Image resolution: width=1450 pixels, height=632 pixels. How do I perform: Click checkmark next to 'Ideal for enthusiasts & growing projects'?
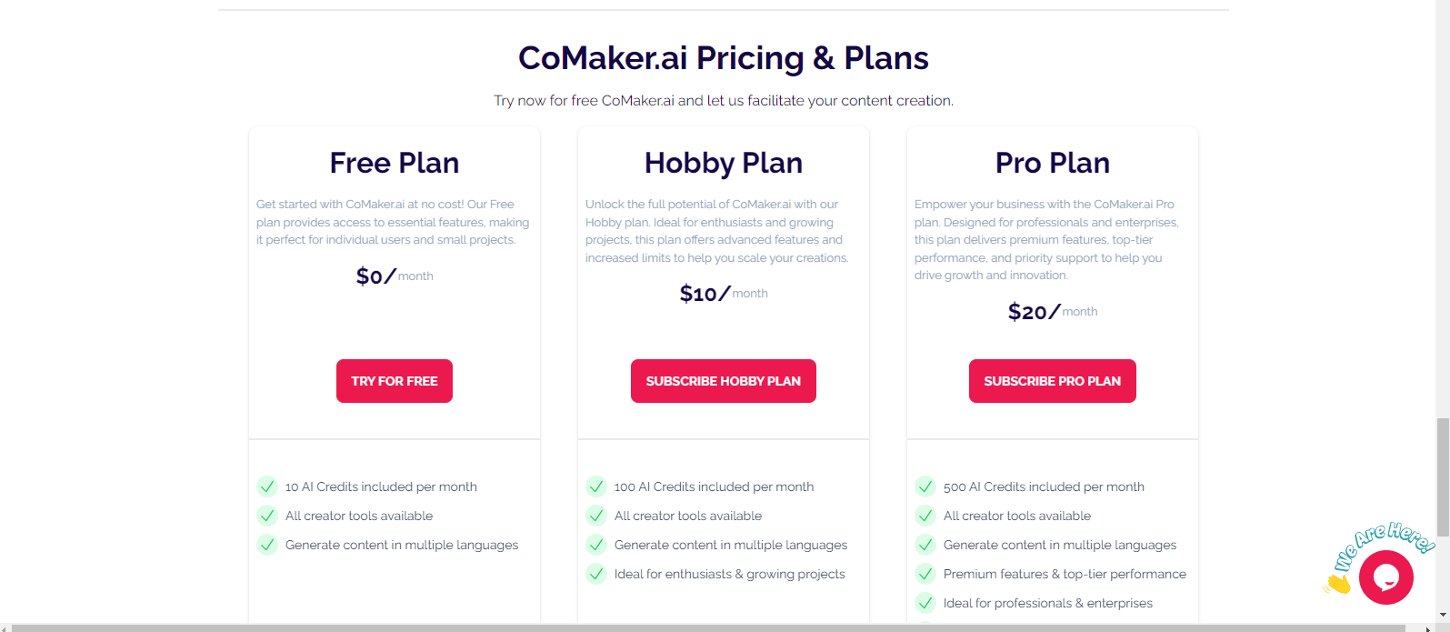pyautogui.click(x=596, y=574)
